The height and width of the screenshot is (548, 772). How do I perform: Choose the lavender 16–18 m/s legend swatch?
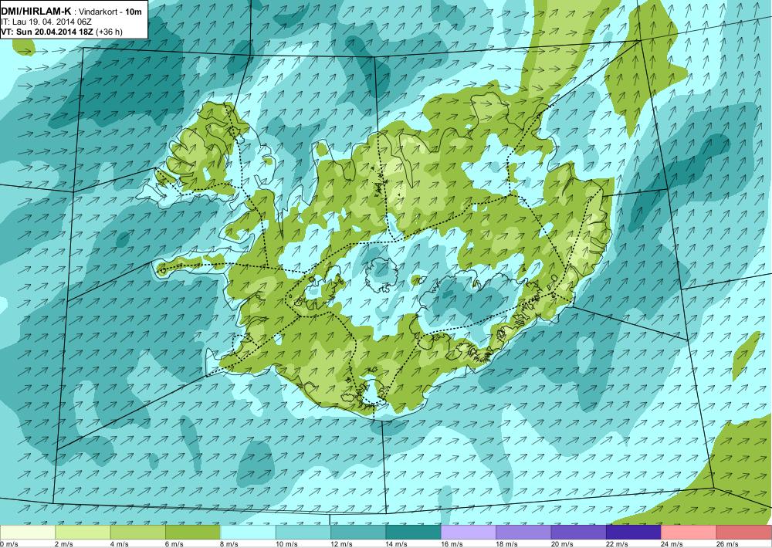[469, 533]
